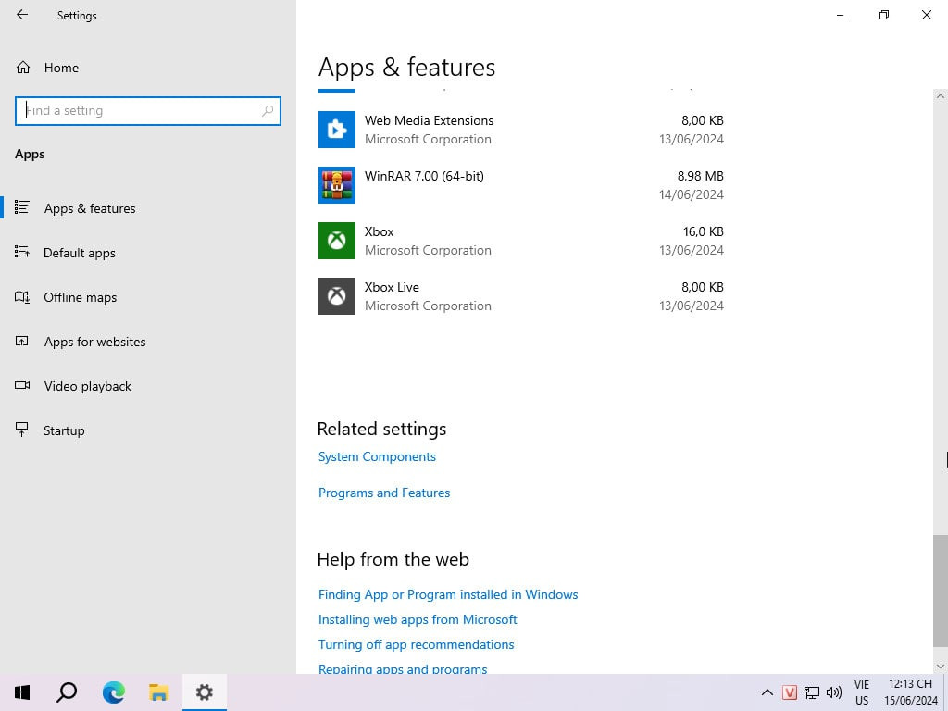Click the green Xbox app icon
The height and width of the screenshot is (711, 948).
[x=337, y=241]
